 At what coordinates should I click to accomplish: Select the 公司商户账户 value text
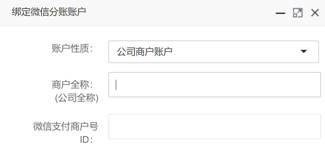[145, 51]
